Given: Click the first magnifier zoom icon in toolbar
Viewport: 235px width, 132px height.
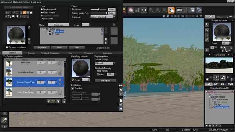Looking at the screenshot, I should point(151,10).
